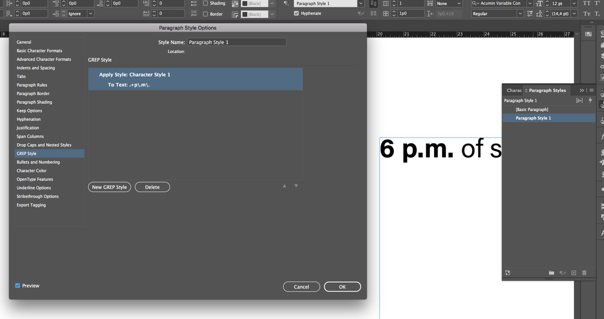Click the Cancel button
This screenshot has width=604, height=319.
pyautogui.click(x=302, y=287)
